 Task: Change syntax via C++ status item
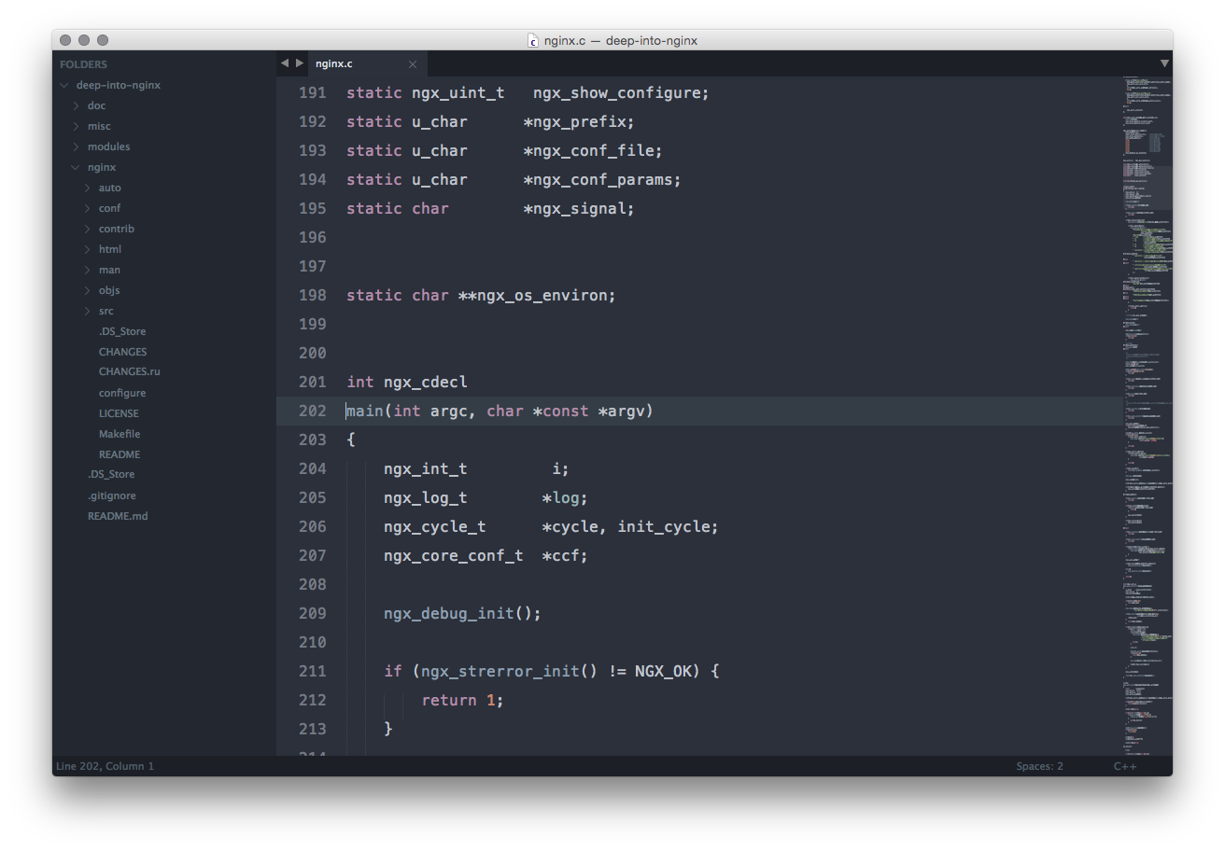click(1124, 766)
